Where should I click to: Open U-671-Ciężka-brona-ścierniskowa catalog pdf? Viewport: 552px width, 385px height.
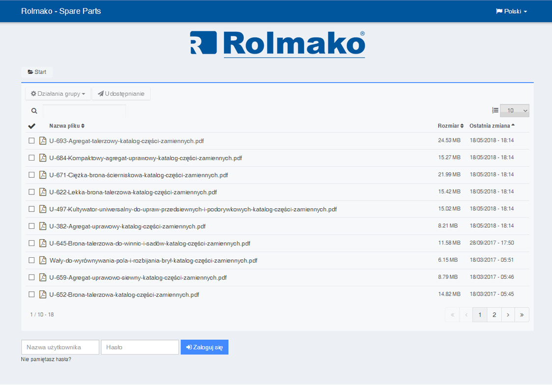click(x=138, y=175)
